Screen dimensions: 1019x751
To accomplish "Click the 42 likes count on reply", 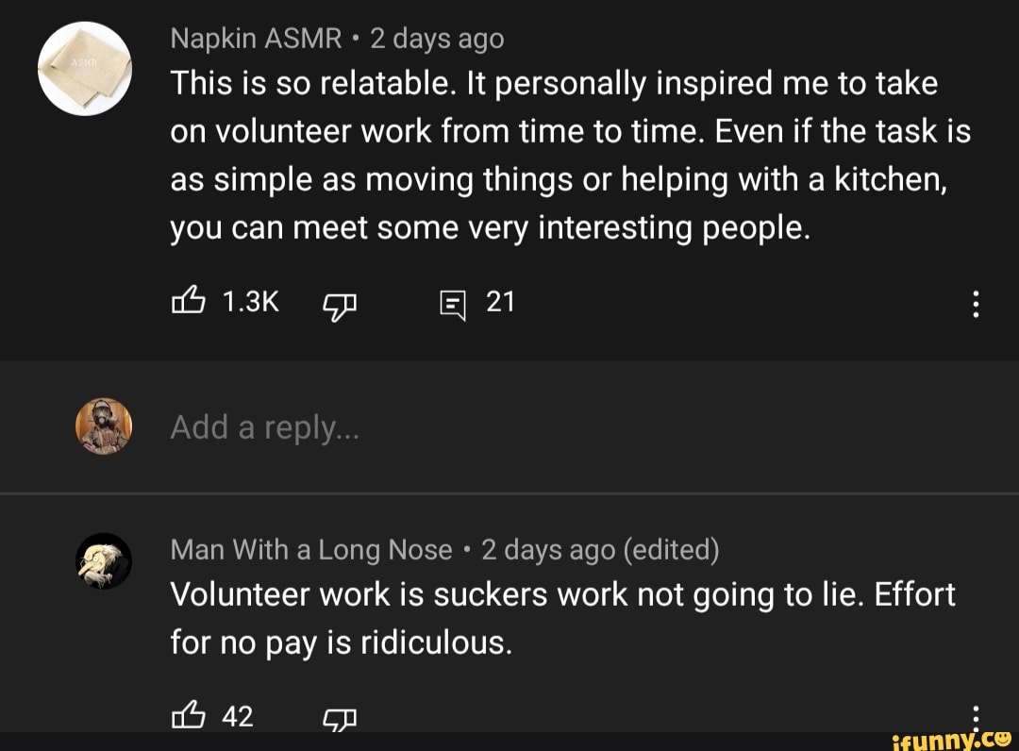I will click(x=238, y=717).
